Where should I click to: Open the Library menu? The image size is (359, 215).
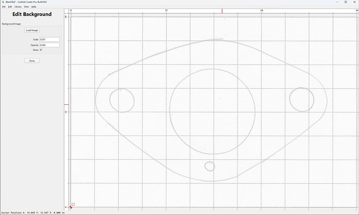coord(18,7)
